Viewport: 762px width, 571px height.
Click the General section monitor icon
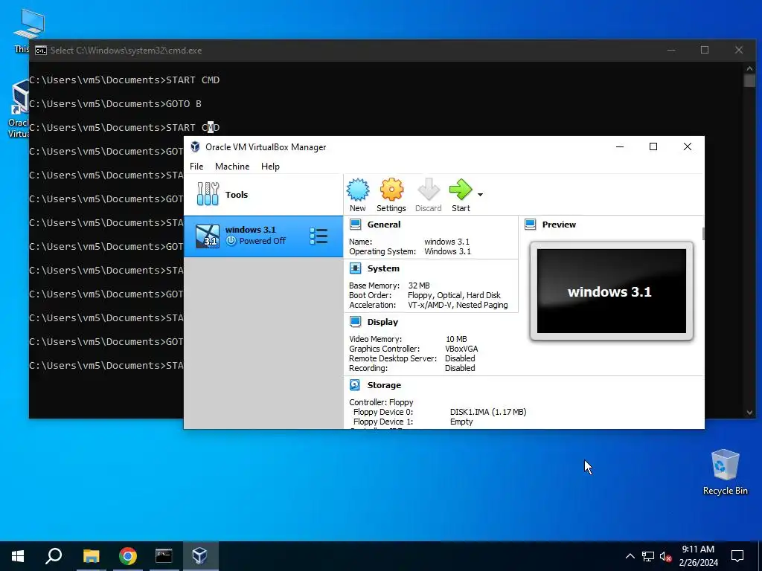click(x=355, y=225)
